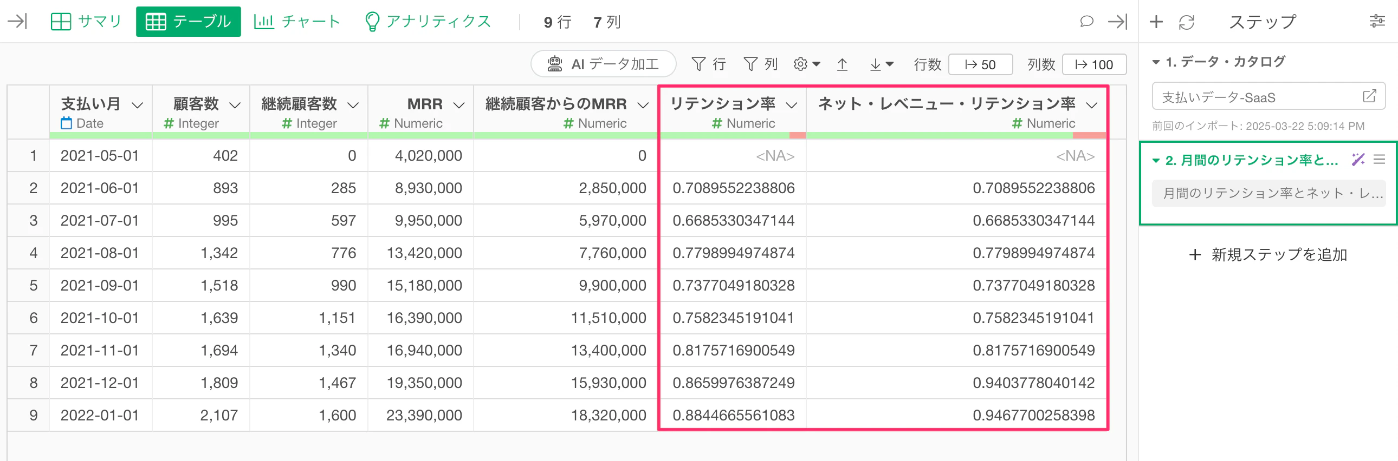Open the チャート tab
The width and height of the screenshot is (1398, 461).
coord(297,22)
